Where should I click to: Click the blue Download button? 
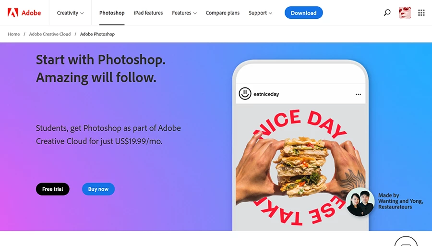304,12
